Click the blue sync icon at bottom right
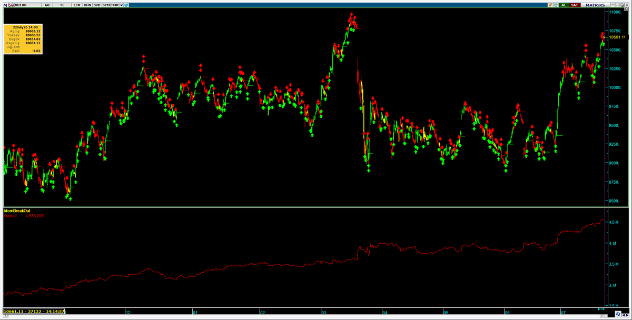632x320 pixels. 618,314
